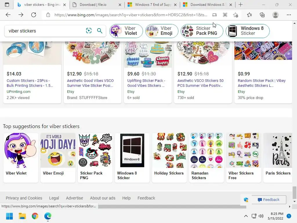Launch Google Chrome from taskbar
This screenshot has height=223, width=297.
click(35, 216)
